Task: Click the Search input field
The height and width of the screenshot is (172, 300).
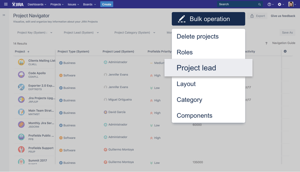Action: (239, 4)
